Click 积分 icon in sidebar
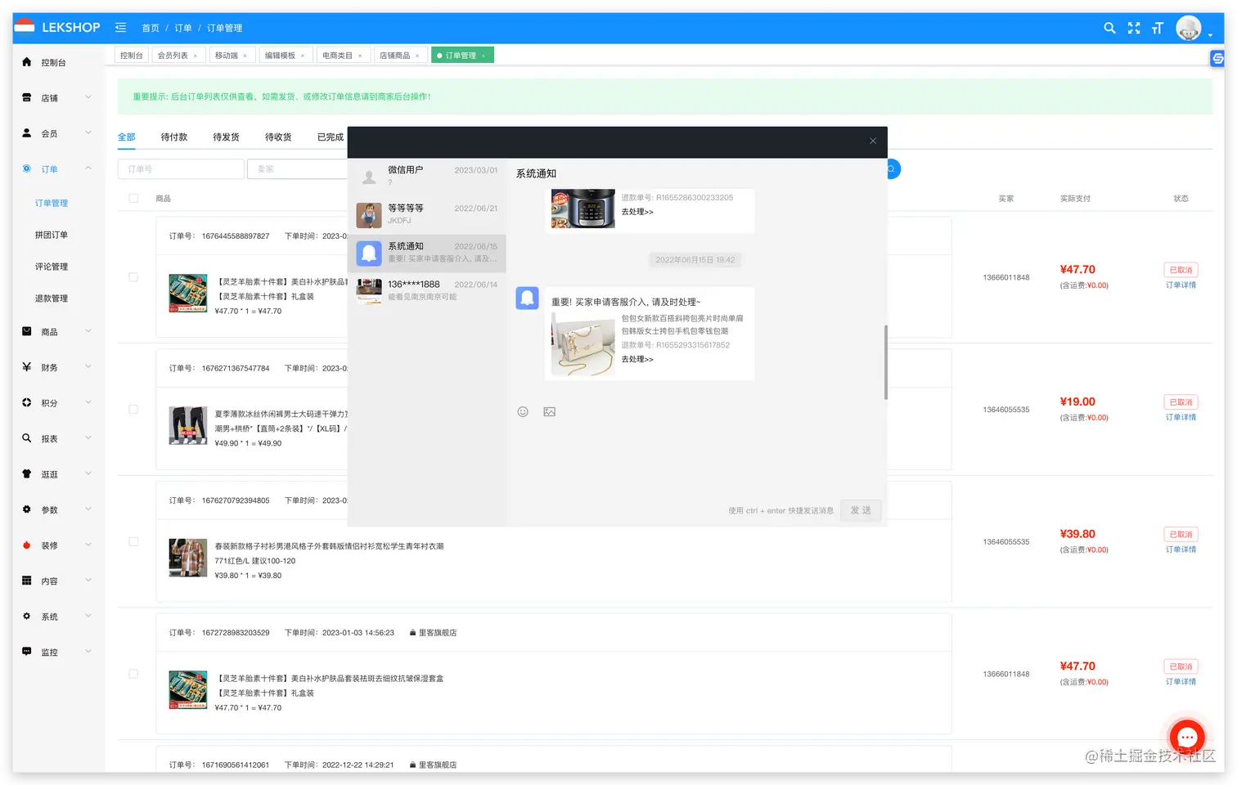Screen dimensions: 1237x785 [26, 403]
